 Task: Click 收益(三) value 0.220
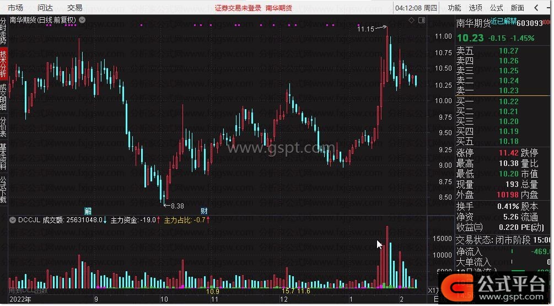508,227
